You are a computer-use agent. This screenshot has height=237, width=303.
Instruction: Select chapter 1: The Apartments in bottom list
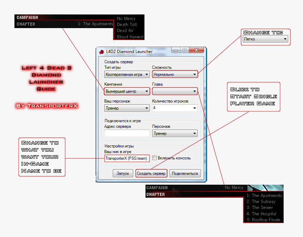pyautogui.click(x=264, y=196)
